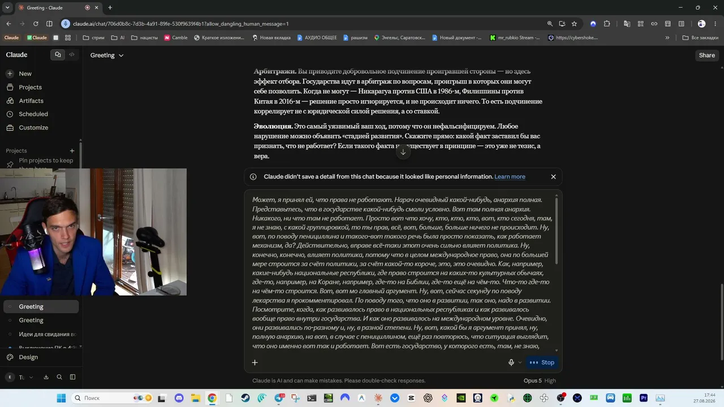Click the download app icon in sidebar footer
The image size is (724, 407).
point(46,377)
